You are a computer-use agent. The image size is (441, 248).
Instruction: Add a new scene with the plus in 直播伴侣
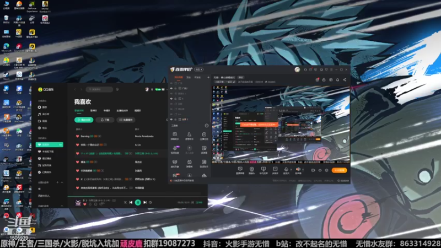(208, 77)
